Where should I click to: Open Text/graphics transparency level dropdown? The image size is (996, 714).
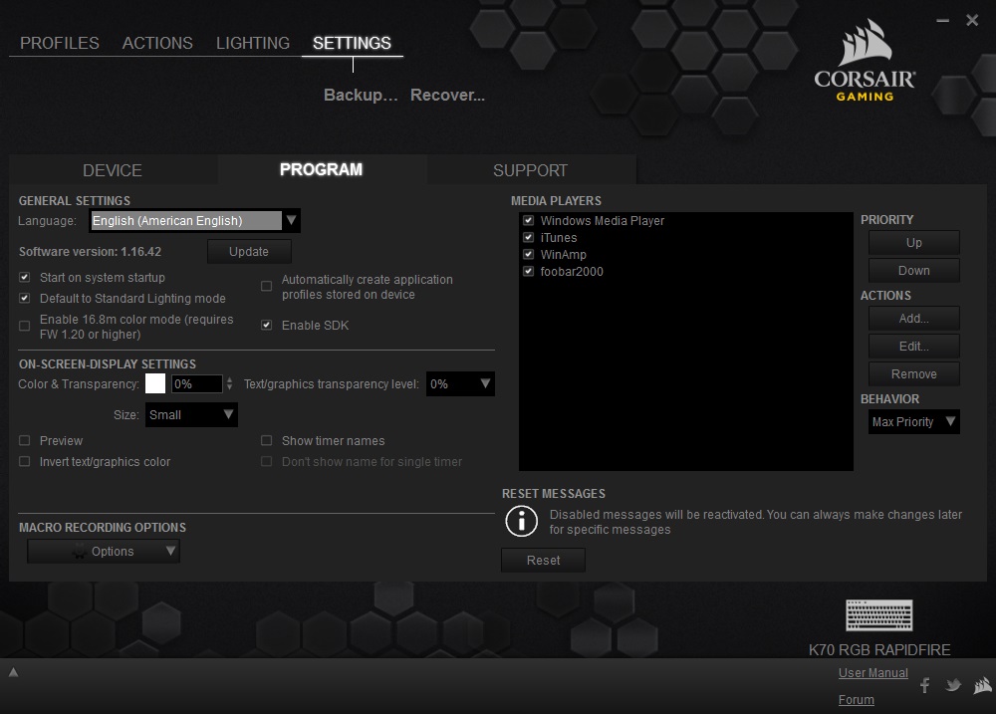(460, 383)
